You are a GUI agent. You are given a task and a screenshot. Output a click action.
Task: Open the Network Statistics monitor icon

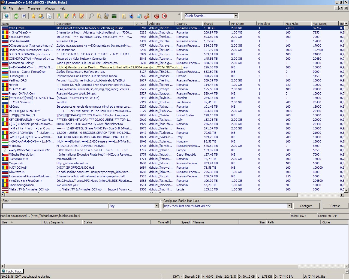point(114,16)
